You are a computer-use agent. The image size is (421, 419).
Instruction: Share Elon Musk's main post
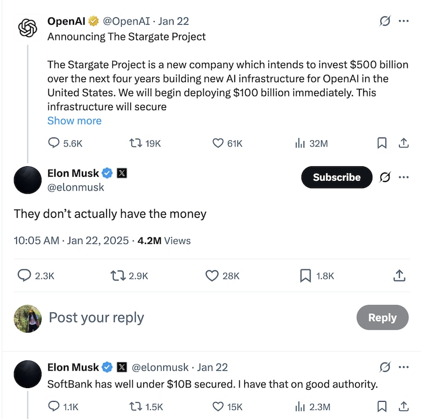click(x=399, y=276)
